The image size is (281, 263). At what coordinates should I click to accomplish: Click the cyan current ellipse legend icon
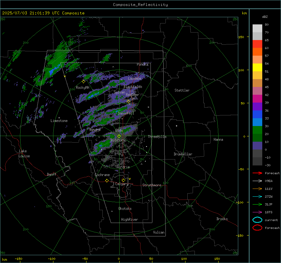[257, 220]
